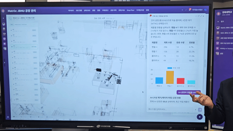233x131 pixels.
Task: Click the JBNU logo beside Matrix title
Action: point(3,11)
